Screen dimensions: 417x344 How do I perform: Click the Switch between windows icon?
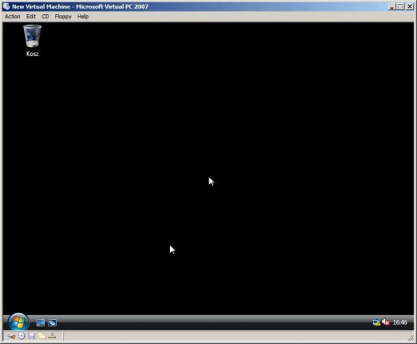pos(53,322)
